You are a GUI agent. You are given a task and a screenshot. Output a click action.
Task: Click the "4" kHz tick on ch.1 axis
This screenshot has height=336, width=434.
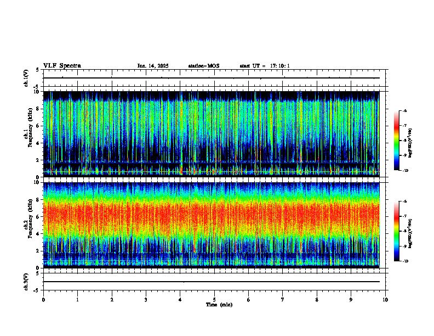tap(38, 143)
